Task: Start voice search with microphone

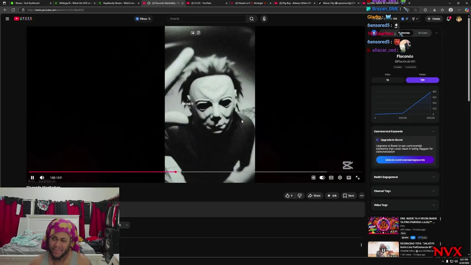Action: pyautogui.click(x=264, y=19)
